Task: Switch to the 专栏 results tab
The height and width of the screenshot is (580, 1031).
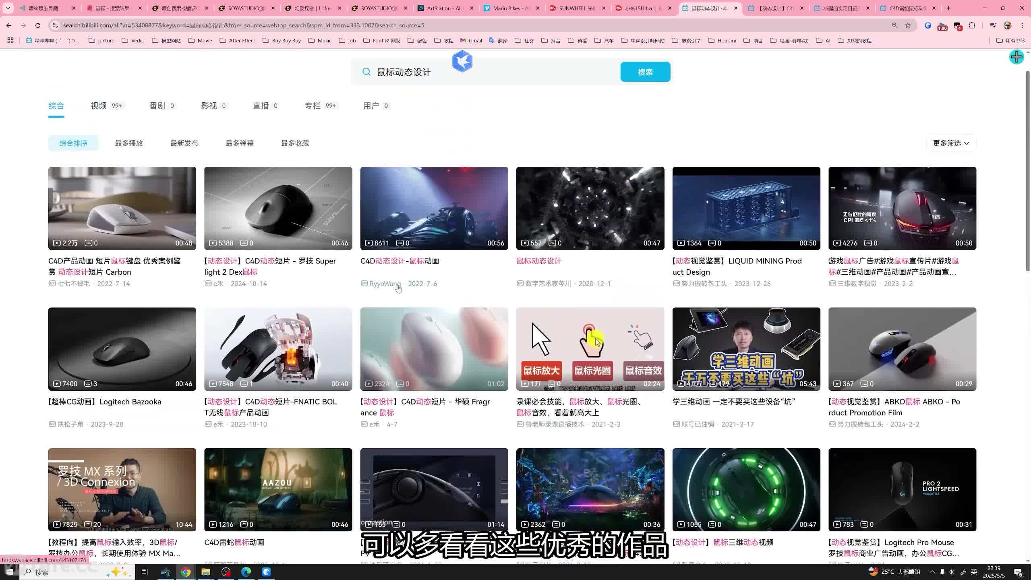Action: pyautogui.click(x=321, y=106)
